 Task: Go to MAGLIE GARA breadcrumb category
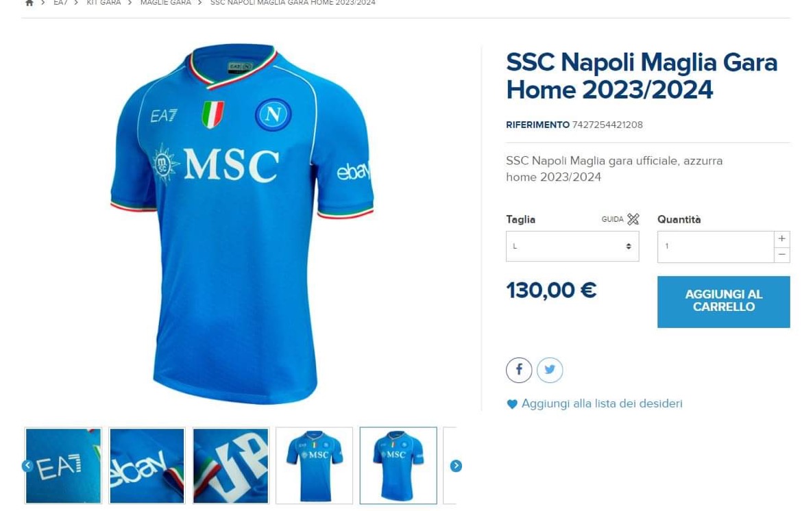(x=165, y=3)
